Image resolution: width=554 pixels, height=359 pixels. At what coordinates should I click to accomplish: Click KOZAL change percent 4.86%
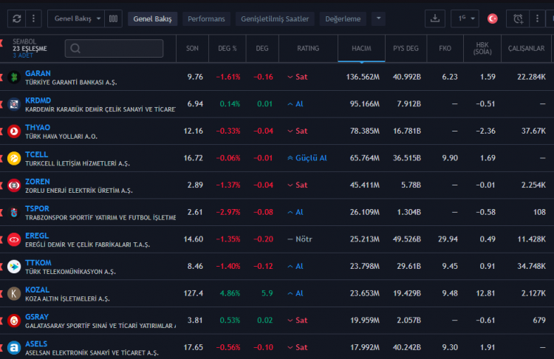(230, 294)
